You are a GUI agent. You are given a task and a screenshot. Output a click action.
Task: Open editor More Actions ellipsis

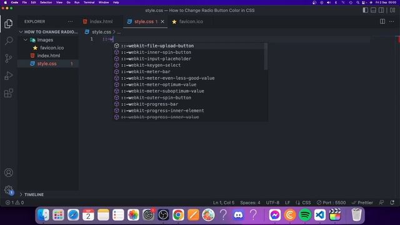point(392,22)
